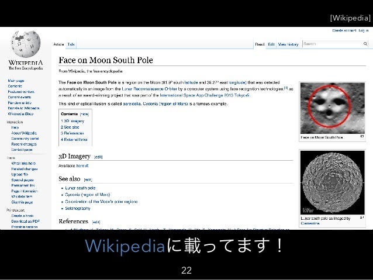This screenshot has height=280, width=373.
Task: Open Contact page link
Action: click(22, 150)
